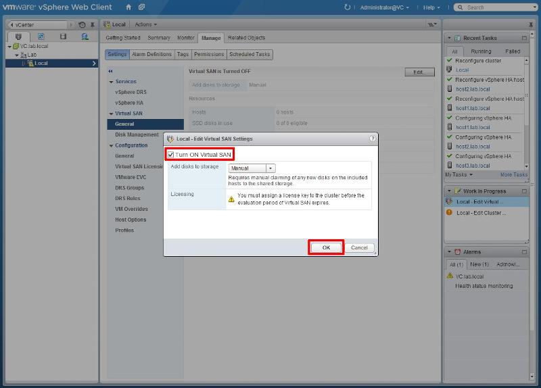The image size is (541, 388).
Task: Open DRS Groups configuration
Action: (x=129, y=188)
